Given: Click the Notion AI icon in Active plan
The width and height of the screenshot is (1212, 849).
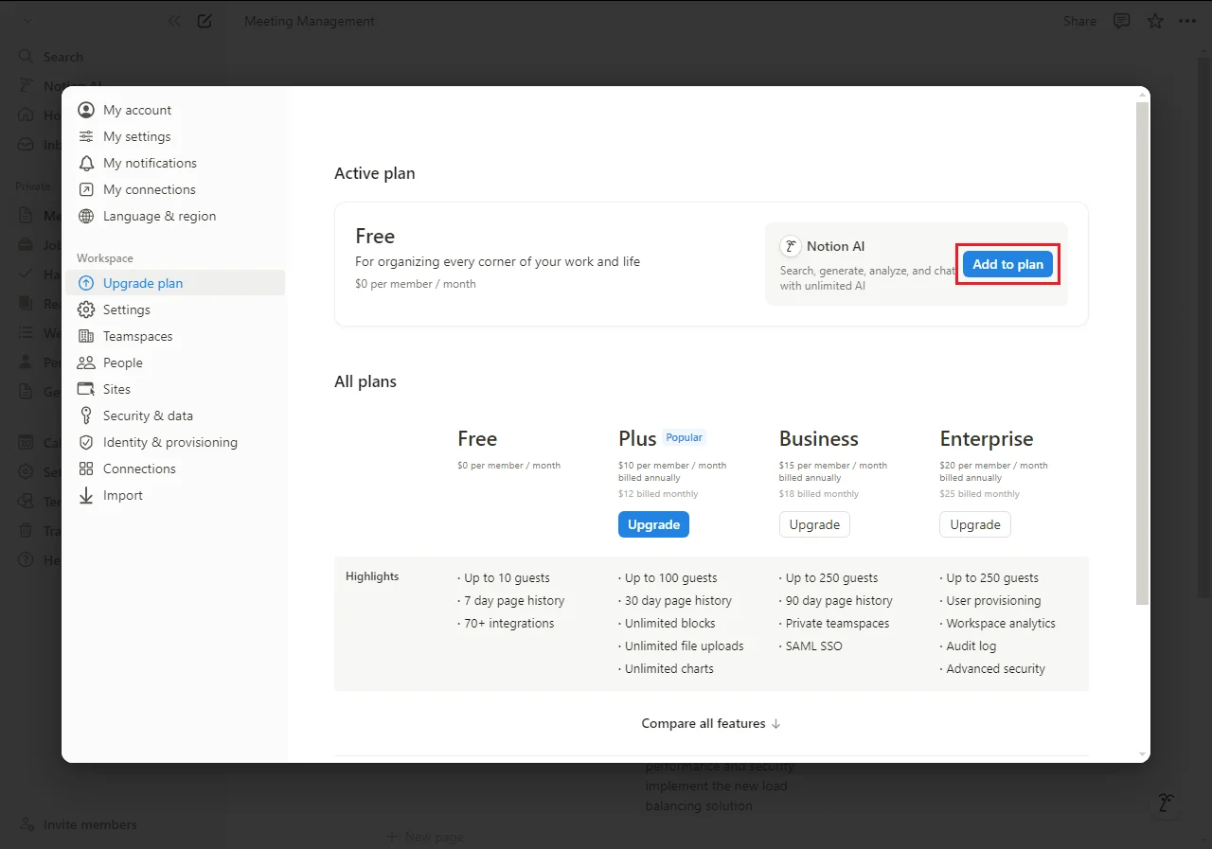Looking at the screenshot, I should pos(791,246).
